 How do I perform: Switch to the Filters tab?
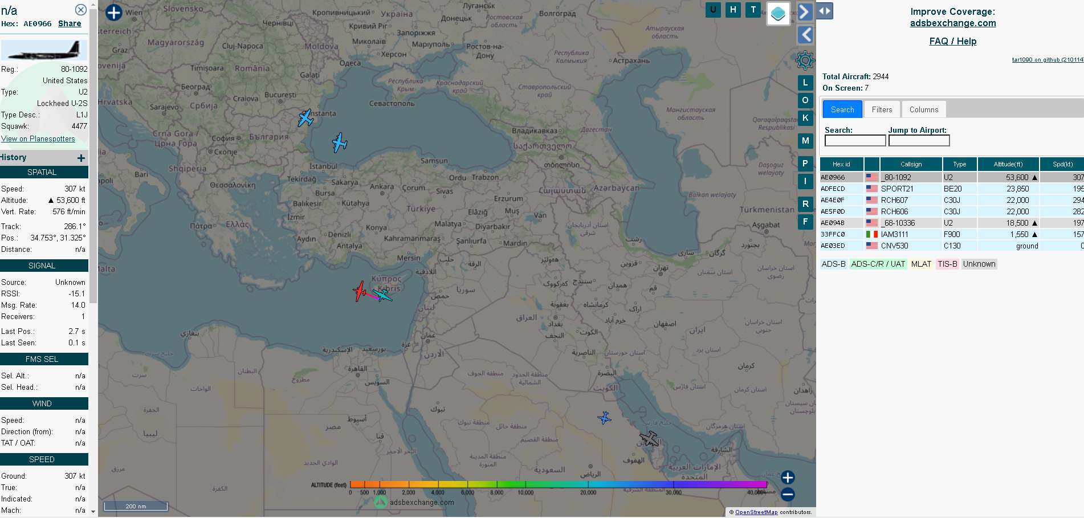click(x=882, y=109)
